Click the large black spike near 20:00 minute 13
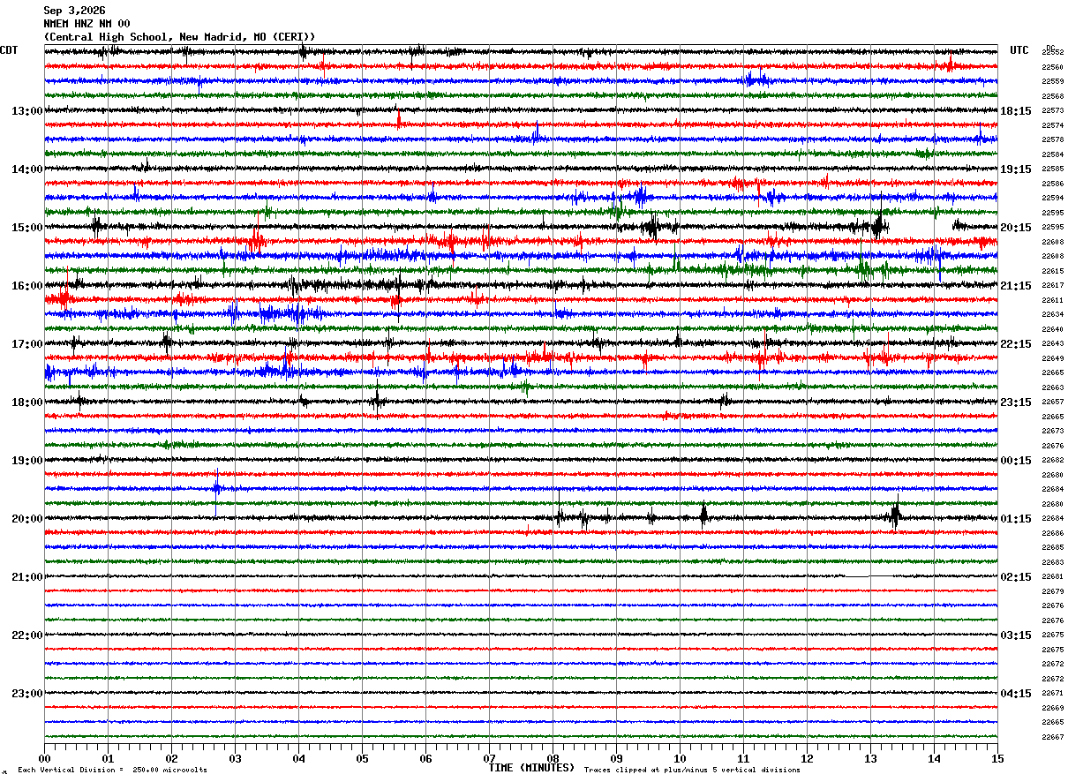Viewport: 1068px width, 782px height. [x=895, y=515]
